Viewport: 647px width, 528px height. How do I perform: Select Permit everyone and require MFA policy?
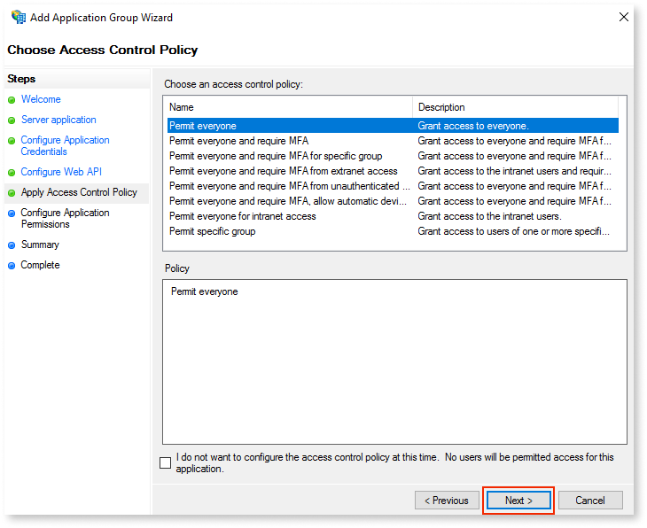pyautogui.click(x=393, y=141)
